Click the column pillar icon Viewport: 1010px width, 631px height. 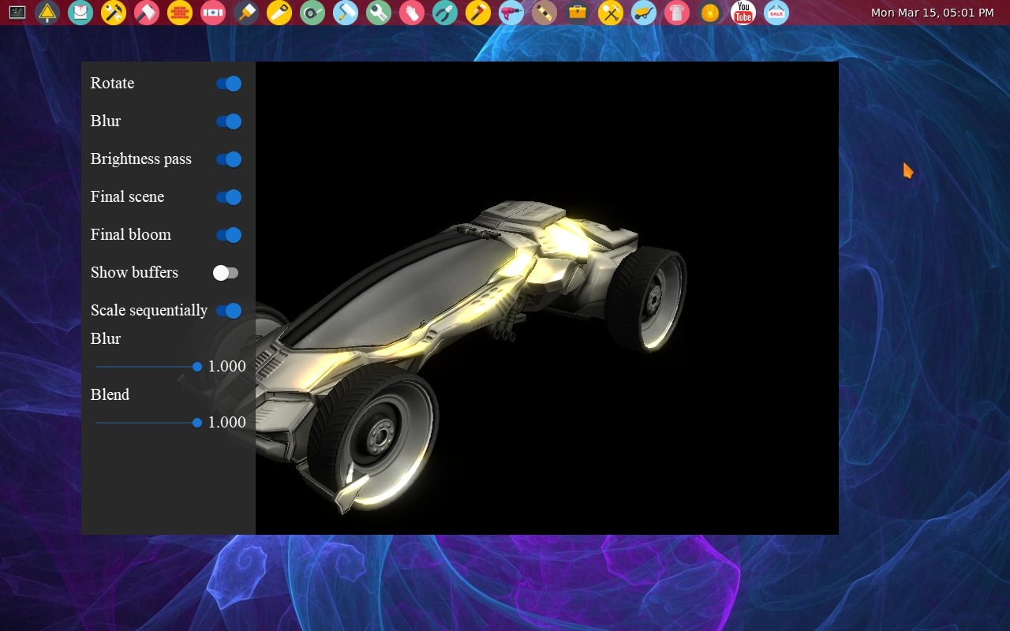coord(677,13)
